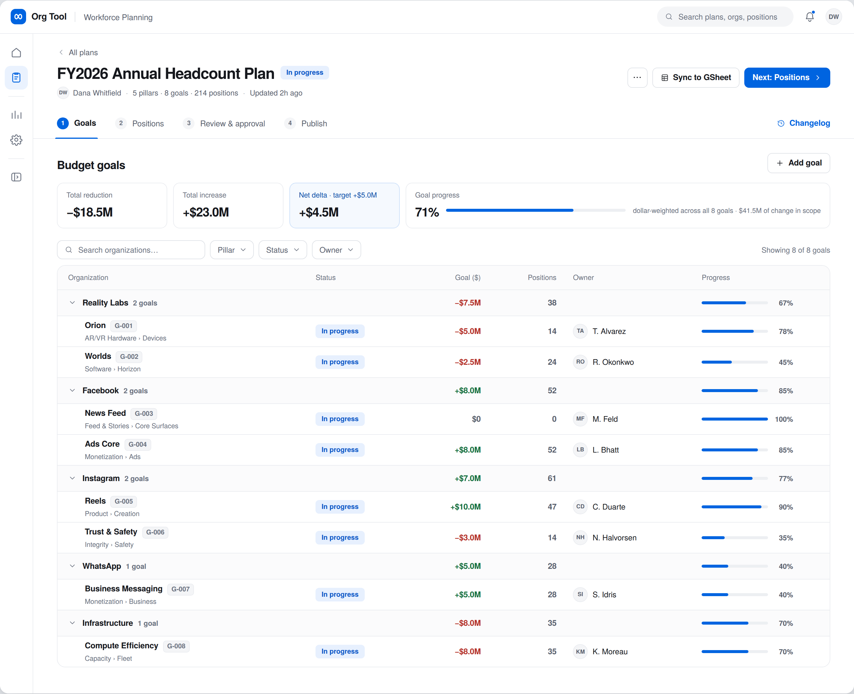Click S. Idris's SI avatar
Screen dimensions: 854x694
[x=580, y=594]
